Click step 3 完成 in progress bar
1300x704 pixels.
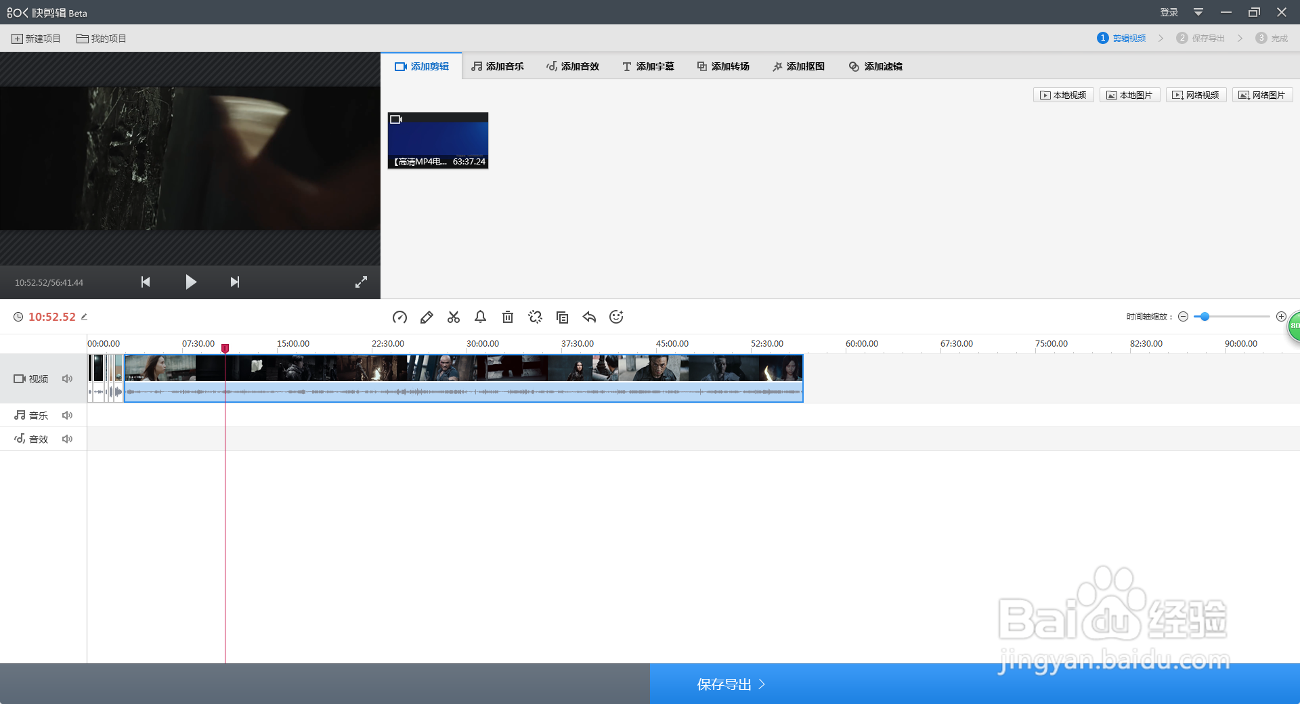[1272, 39]
